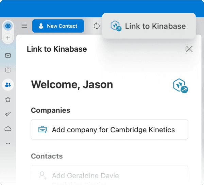This screenshot has height=185, width=204.
Task: Click the Companies section heading
Action: point(50,110)
